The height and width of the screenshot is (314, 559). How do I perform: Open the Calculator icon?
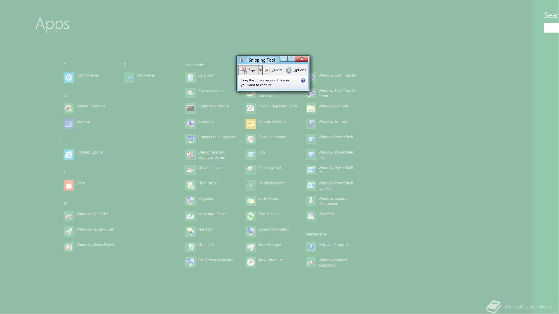[x=191, y=78]
